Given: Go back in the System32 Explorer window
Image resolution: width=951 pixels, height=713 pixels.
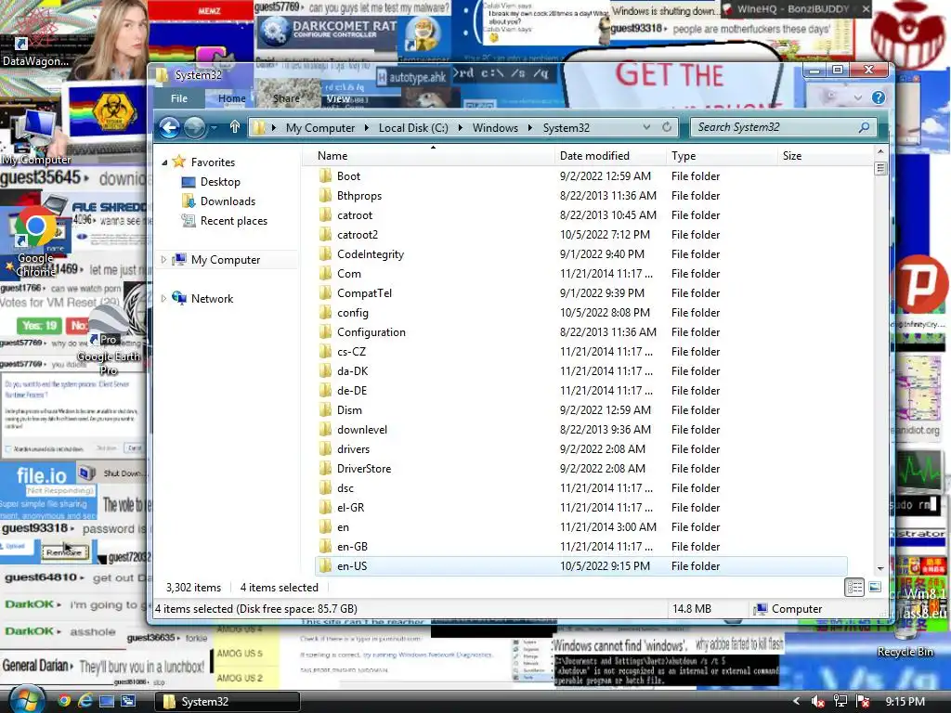Looking at the screenshot, I should point(170,127).
